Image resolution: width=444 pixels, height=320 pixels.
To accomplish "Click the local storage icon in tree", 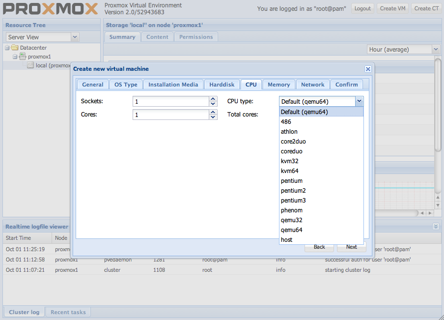I will pyautogui.click(x=30, y=65).
